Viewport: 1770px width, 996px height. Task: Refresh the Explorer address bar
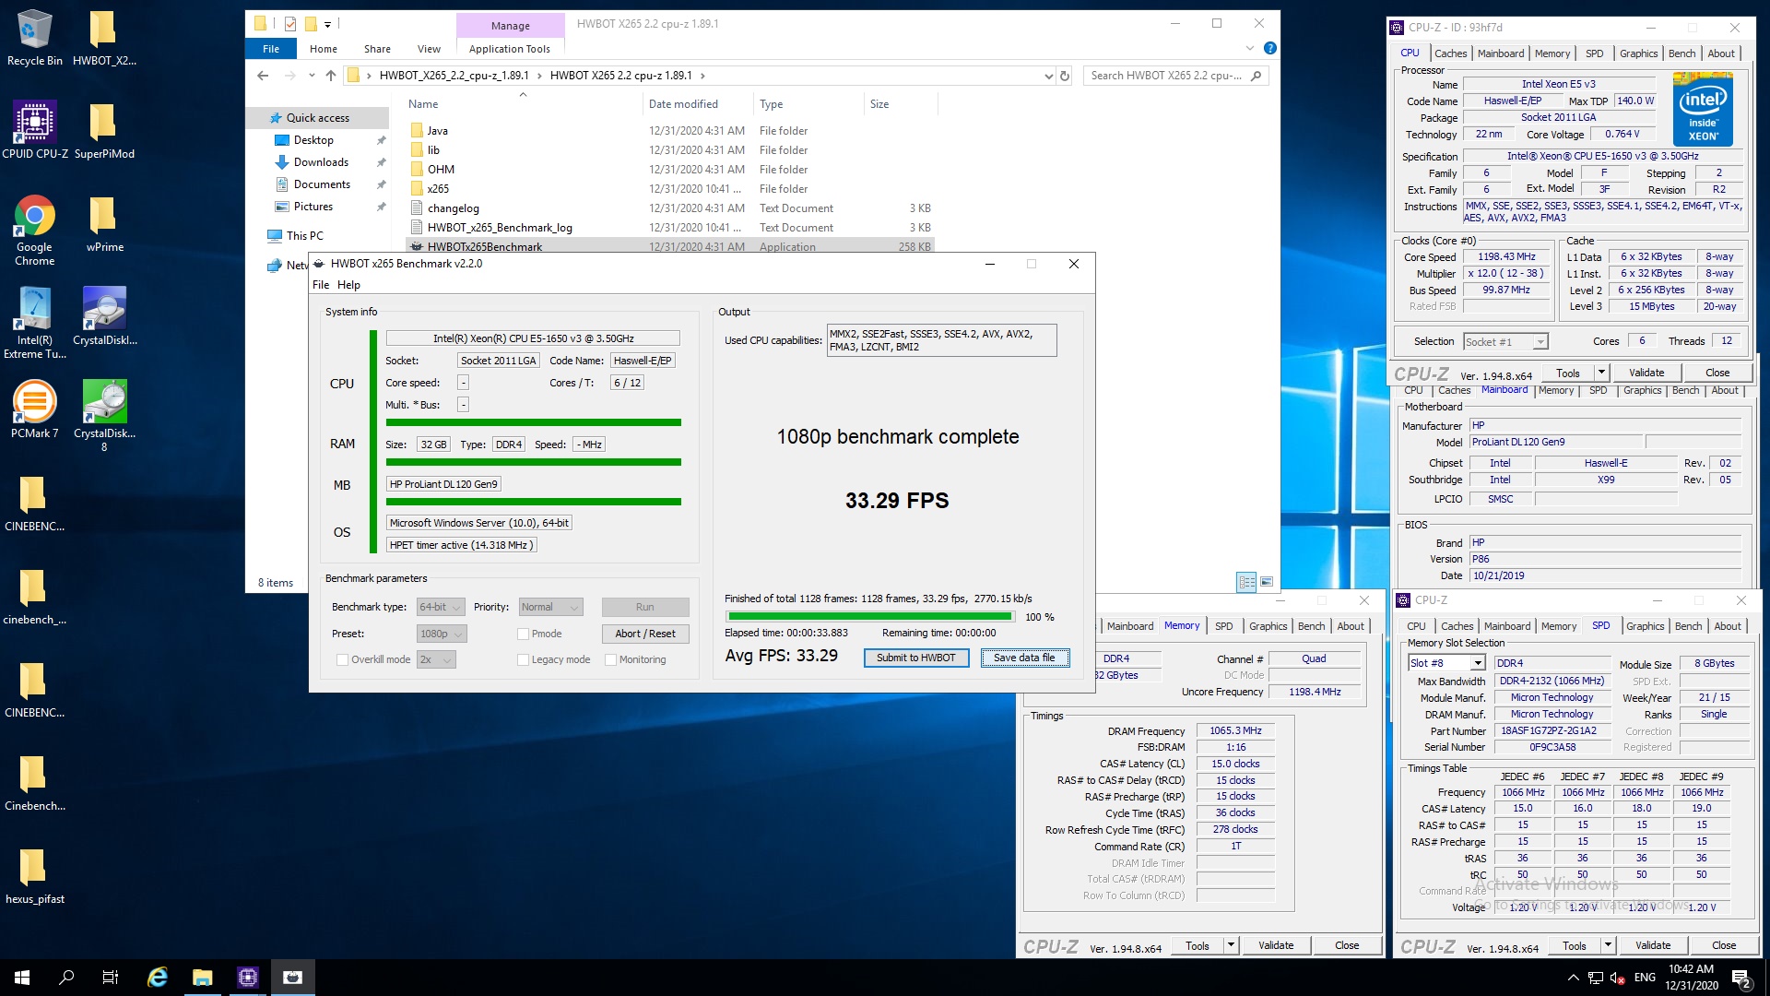(x=1065, y=76)
